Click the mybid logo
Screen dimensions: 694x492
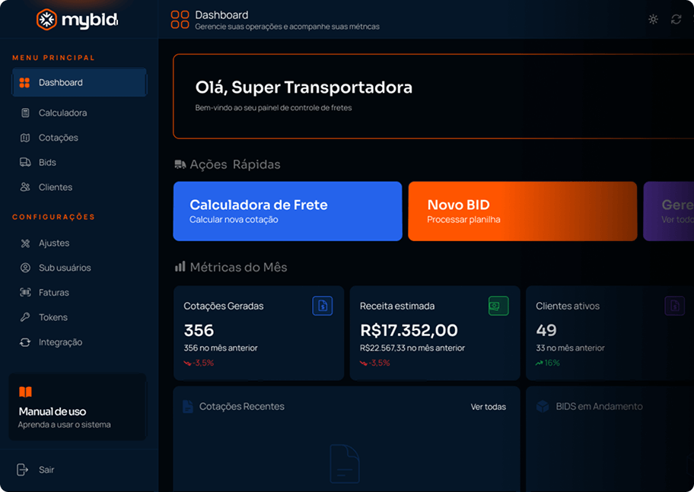tap(77, 20)
